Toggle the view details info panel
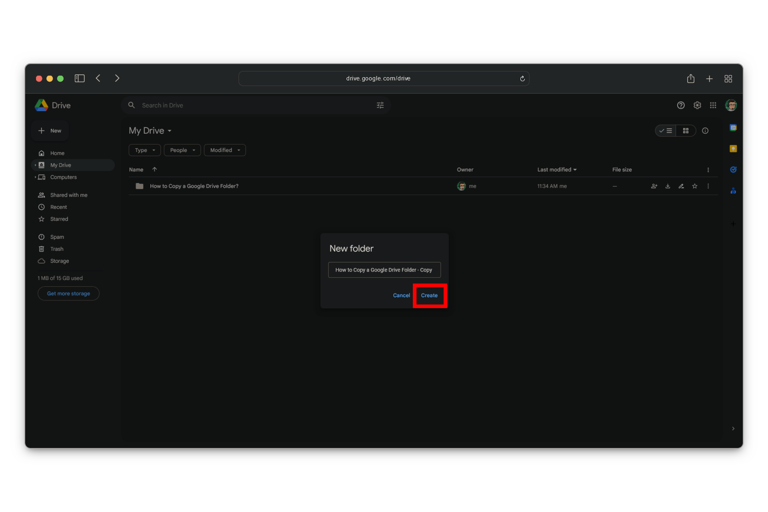Viewport: 768px width, 512px height. point(705,131)
